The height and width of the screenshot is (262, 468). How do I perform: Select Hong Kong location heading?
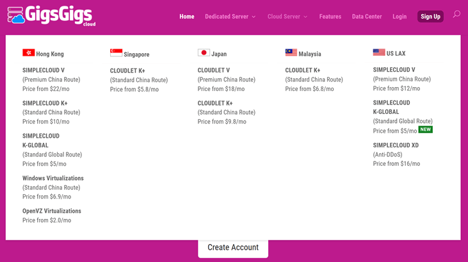50,54
